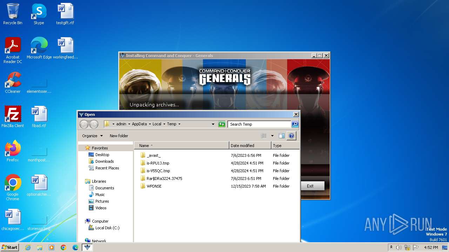Viewport: 449px width, 252px height.
Task: Change view with the Views icon
Action: click(x=264, y=136)
